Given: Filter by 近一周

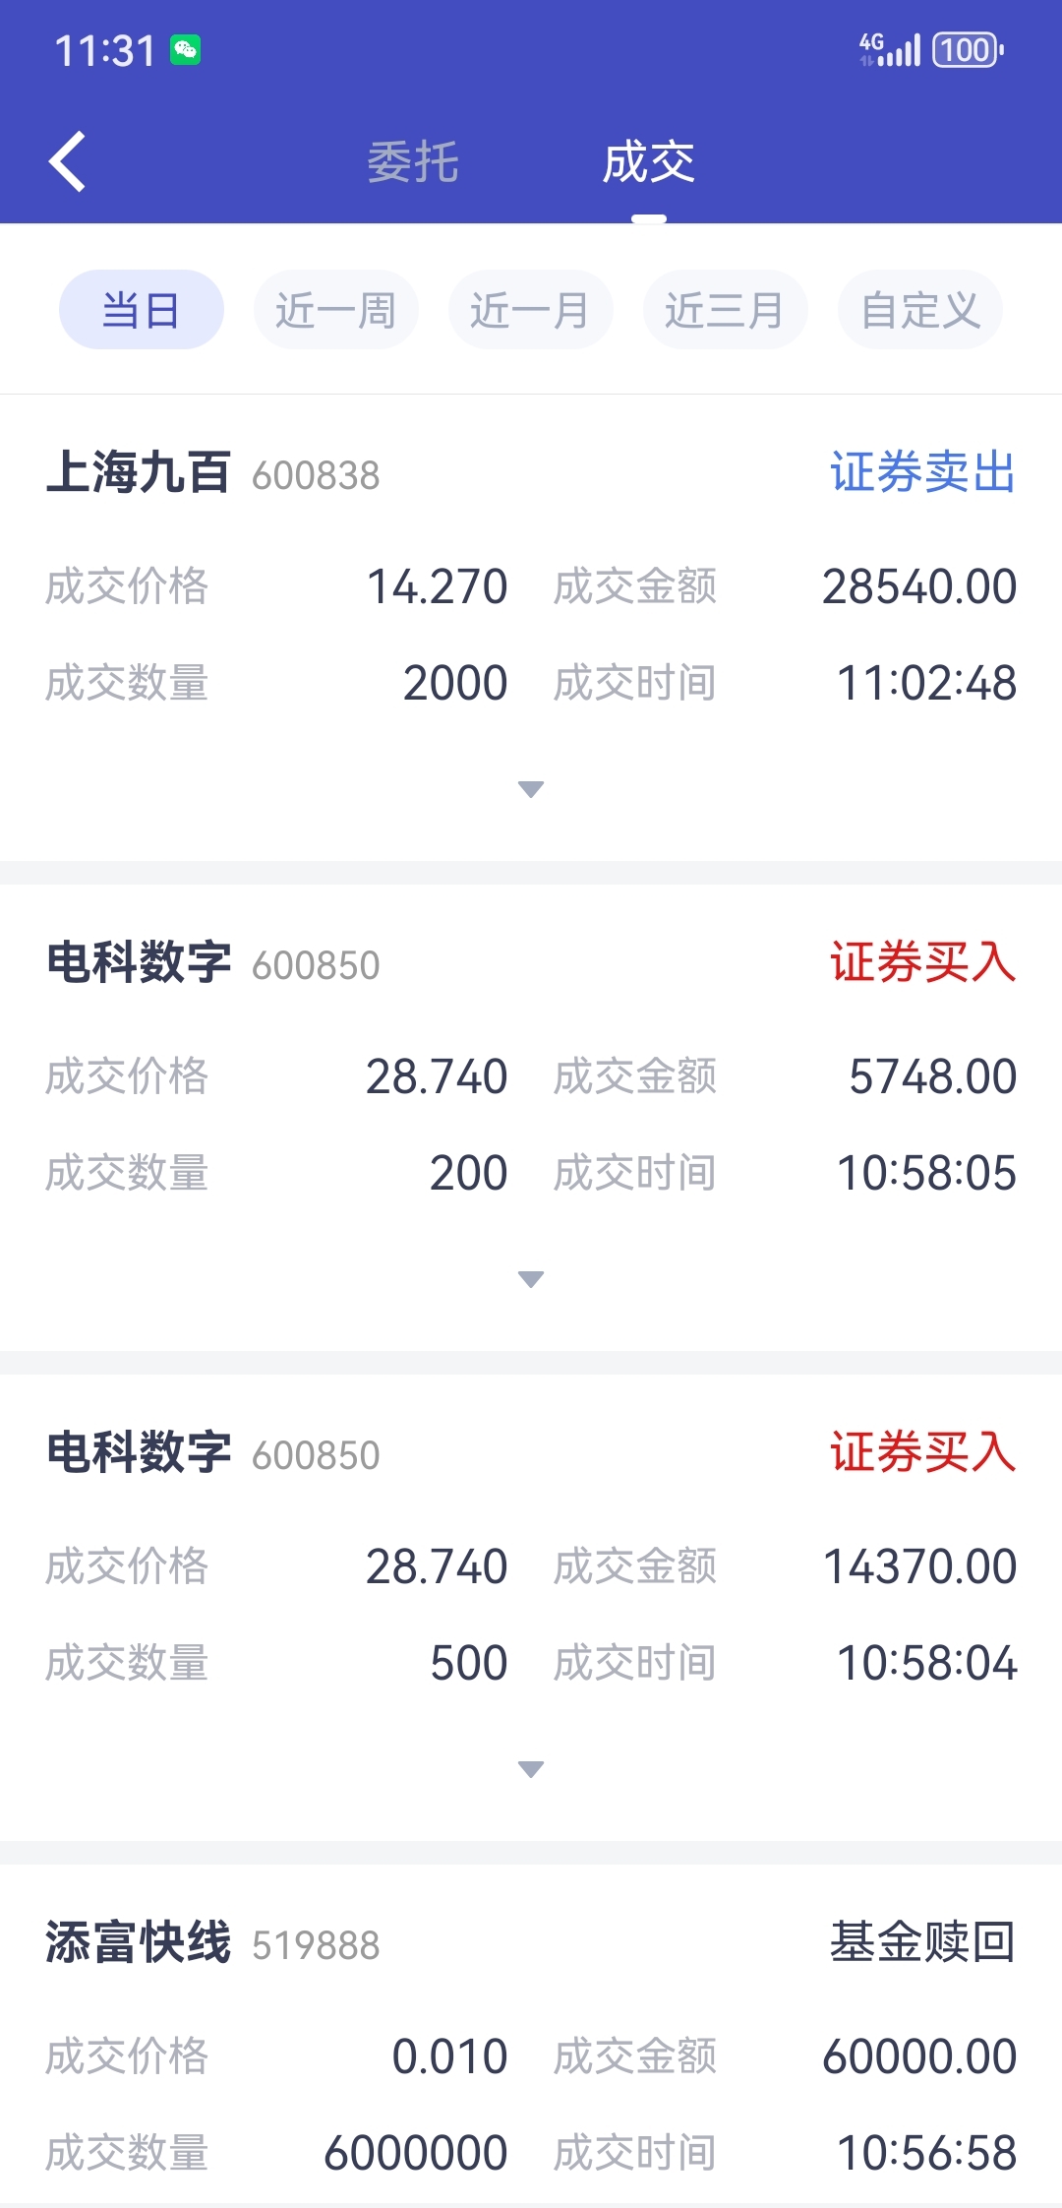Looking at the screenshot, I should tap(335, 310).
